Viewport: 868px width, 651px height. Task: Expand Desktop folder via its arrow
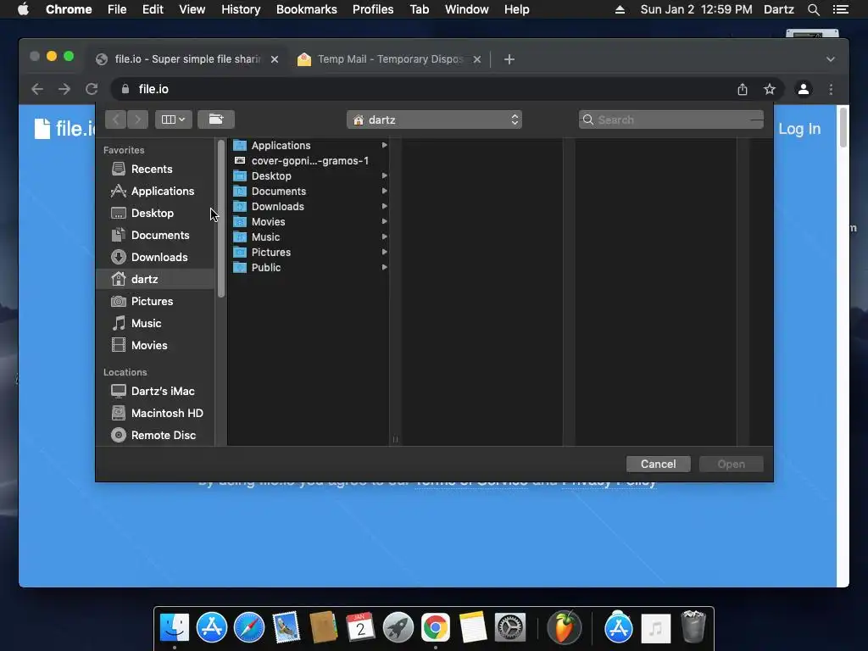[384, 175]
